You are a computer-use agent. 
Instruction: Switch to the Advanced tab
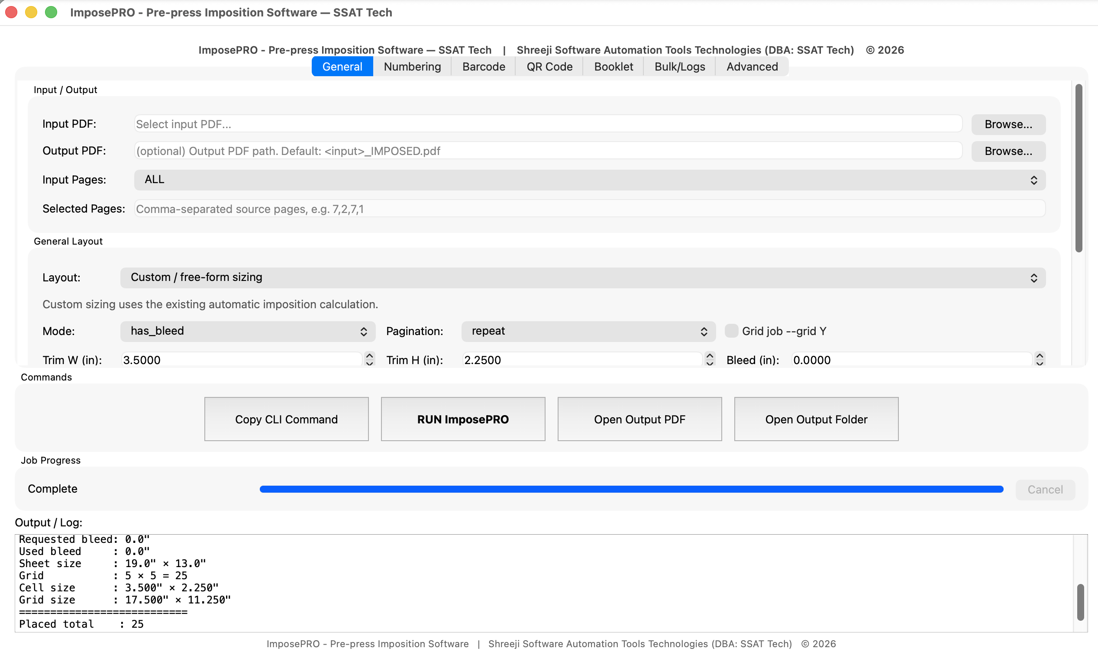pyautogui.click(x=752, y=67)
